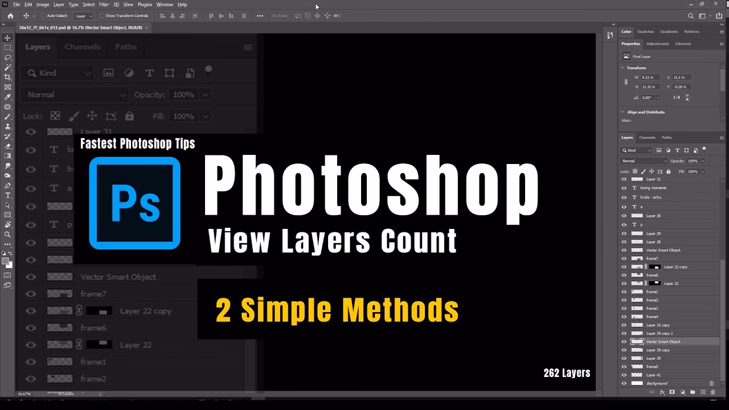Open the Filter menu

103,4
